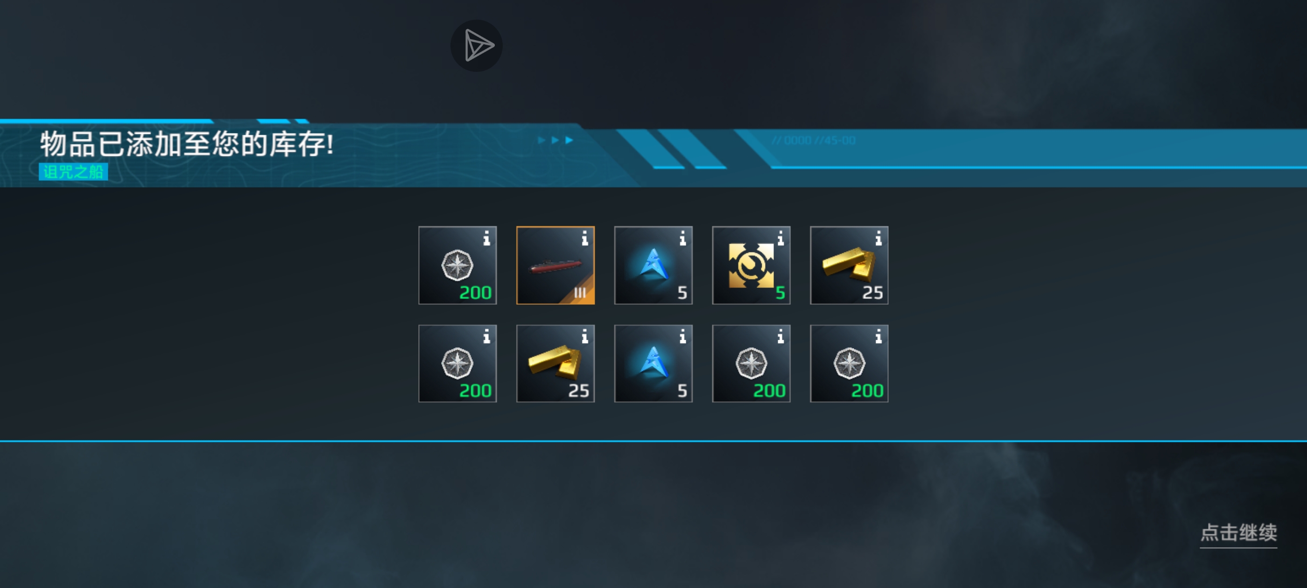1307x588 pixels.
Task: Click the 物品已添加至您的库存 header banner
Action: pyautogui.click(x=187, y=144)
